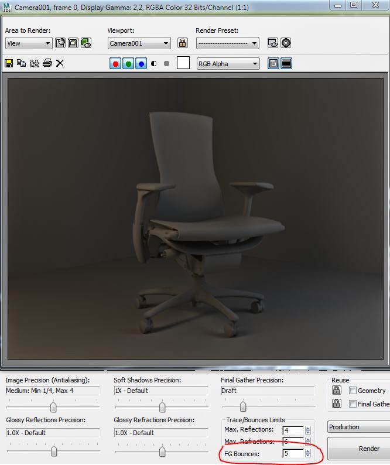Click the Edit Region icon
This screenshot has height=465, width=390.
click(x=60, y=43)
